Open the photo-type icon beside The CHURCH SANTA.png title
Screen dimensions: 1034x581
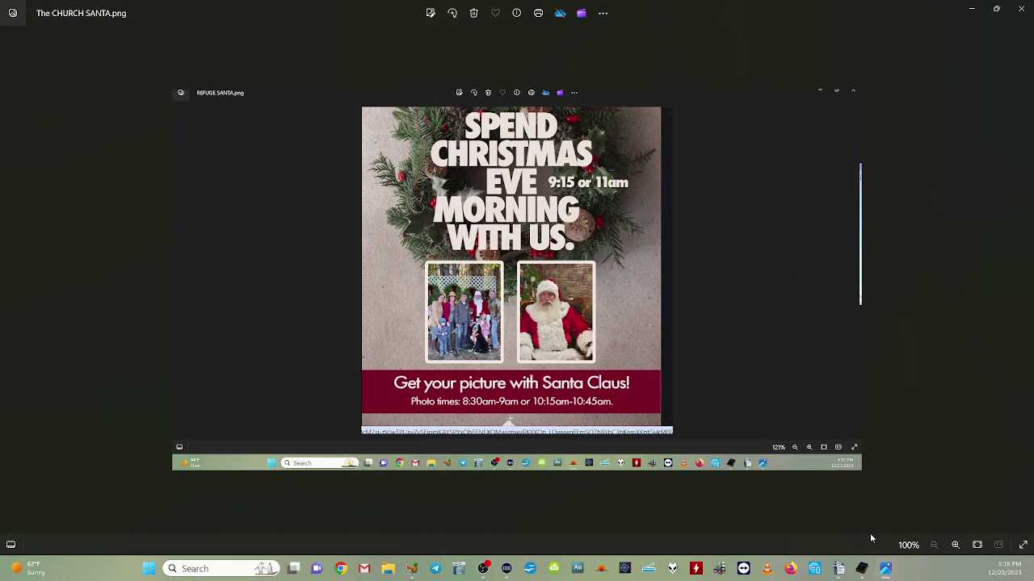pos(13,13)
